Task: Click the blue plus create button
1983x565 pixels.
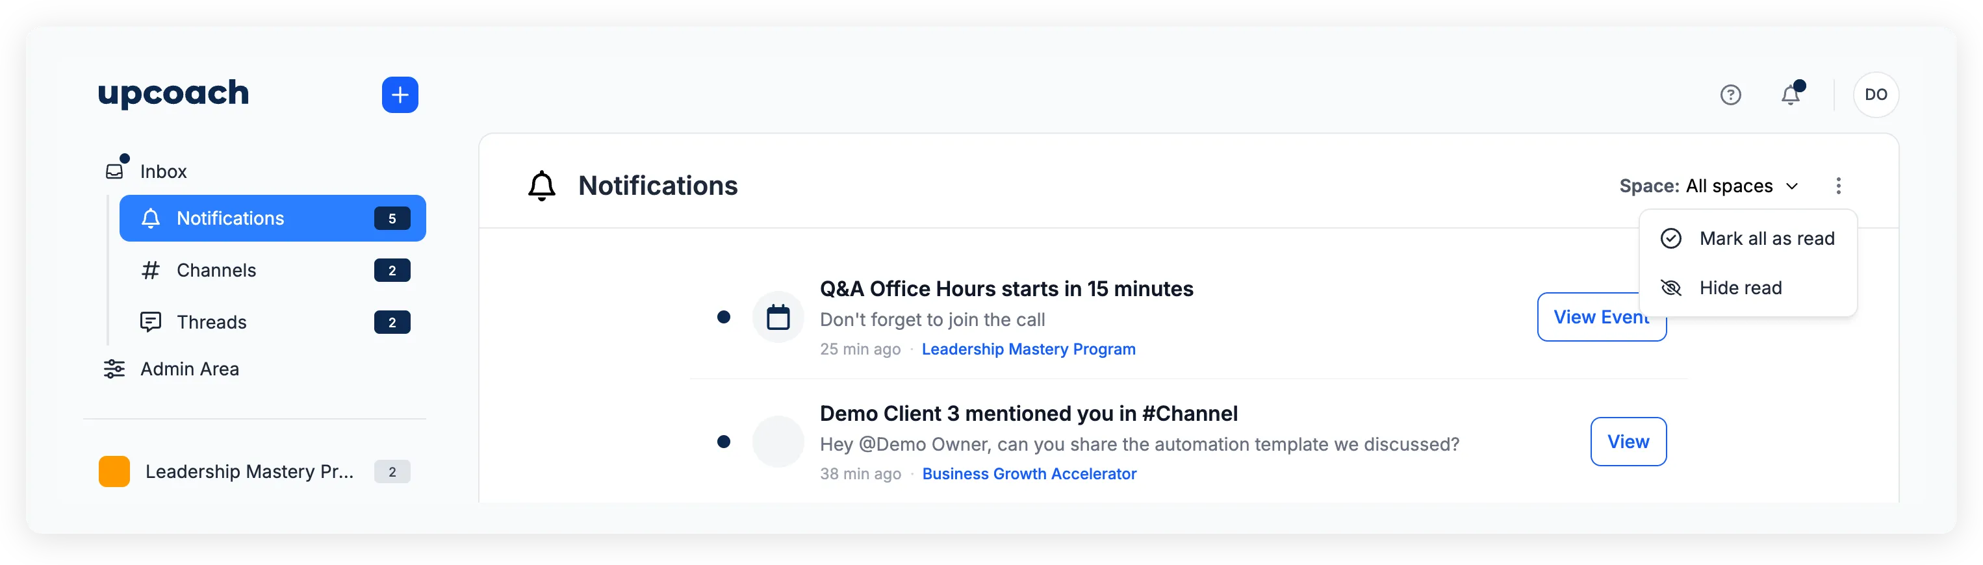Action: click(x=400, y=95)
